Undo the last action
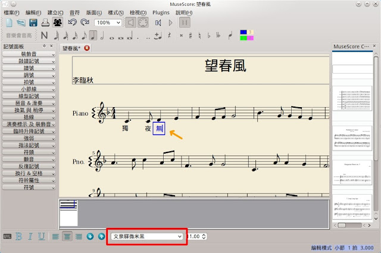The height and width of the screenshot is (253, 381). point(73,23)
